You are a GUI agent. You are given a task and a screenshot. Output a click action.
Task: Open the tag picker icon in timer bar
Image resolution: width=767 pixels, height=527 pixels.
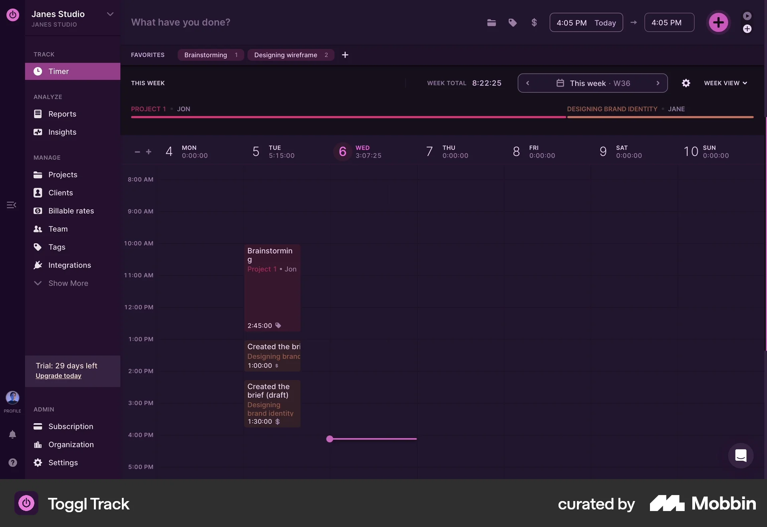[x=513, y=23]
